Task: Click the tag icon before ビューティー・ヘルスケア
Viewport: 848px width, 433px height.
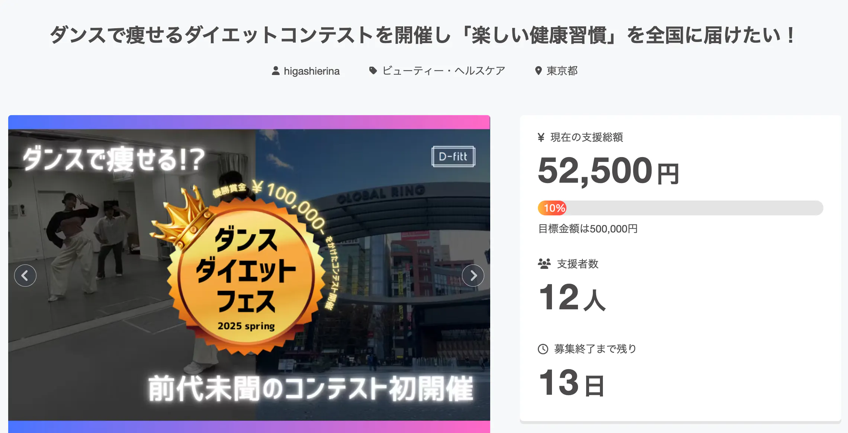Action: click(373, 70)
